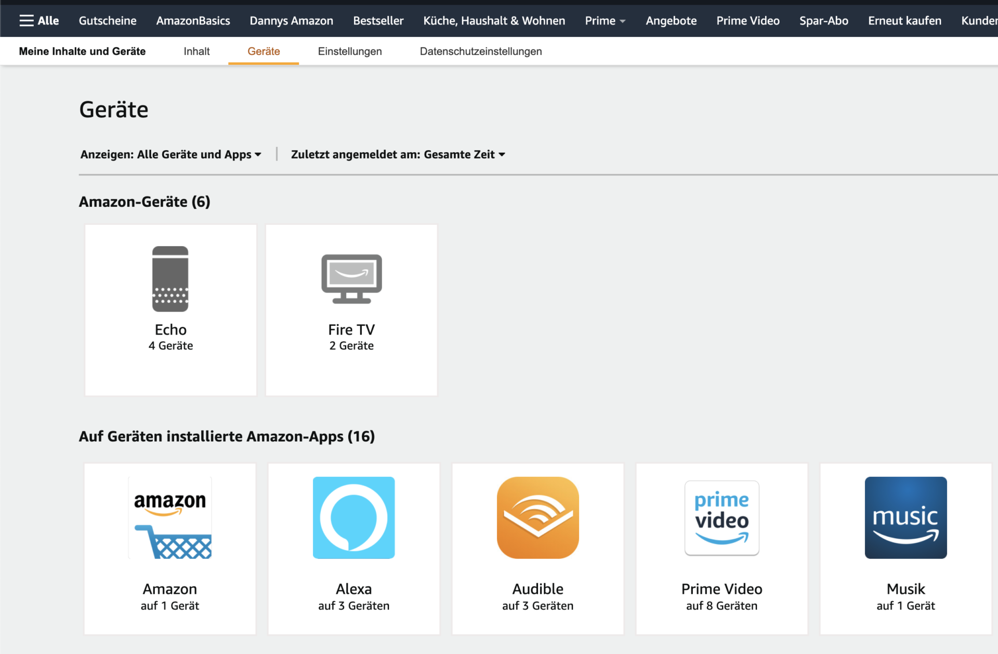Open Küche, Haushalt & Wohnen category

(494, 21)
